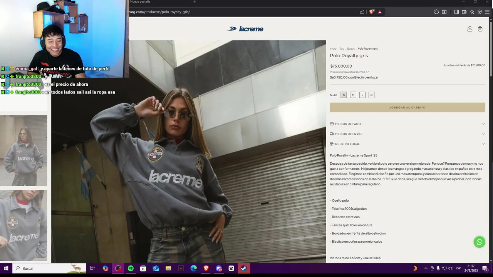Open a new browser tab with plus

pyautogui.click(x=194, y=2)
